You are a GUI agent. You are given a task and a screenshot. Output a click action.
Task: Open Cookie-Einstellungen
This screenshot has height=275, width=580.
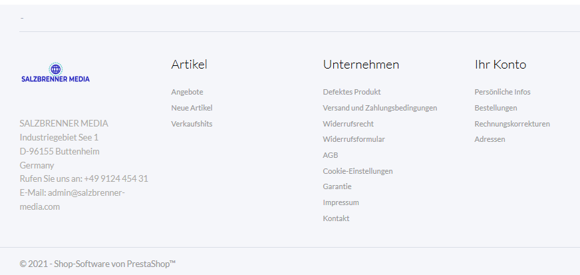358,171
